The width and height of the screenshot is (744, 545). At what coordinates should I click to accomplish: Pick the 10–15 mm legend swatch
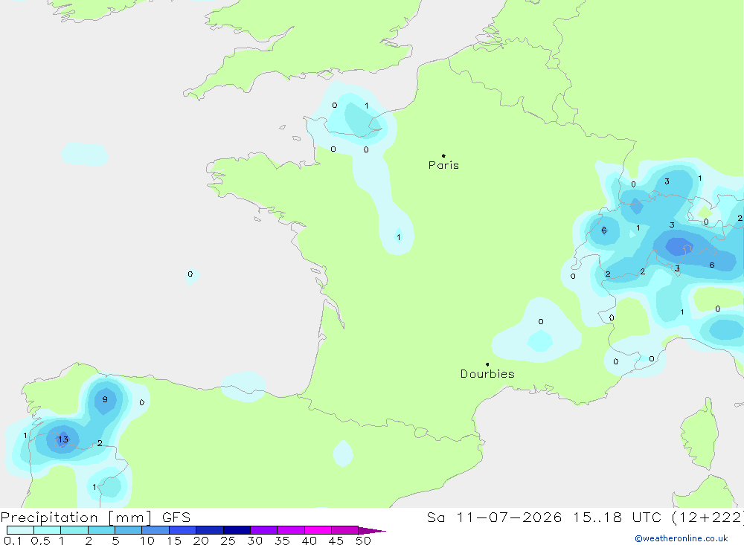pyautogui.click(x=155, y=530)
